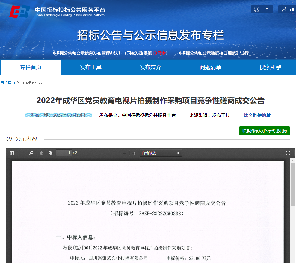Open the 搜索引擎 tab
This screenshot has height=263, width=296.
click(x=270, y=67)
